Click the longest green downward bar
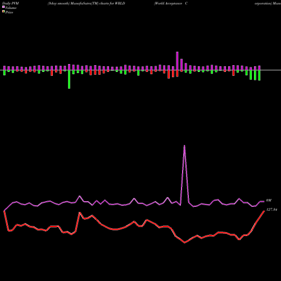 (69, 79)
